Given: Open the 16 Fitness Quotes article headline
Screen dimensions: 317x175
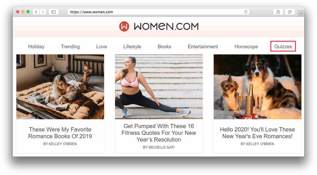Looking at the screenshot, I should tap(159, 133).
